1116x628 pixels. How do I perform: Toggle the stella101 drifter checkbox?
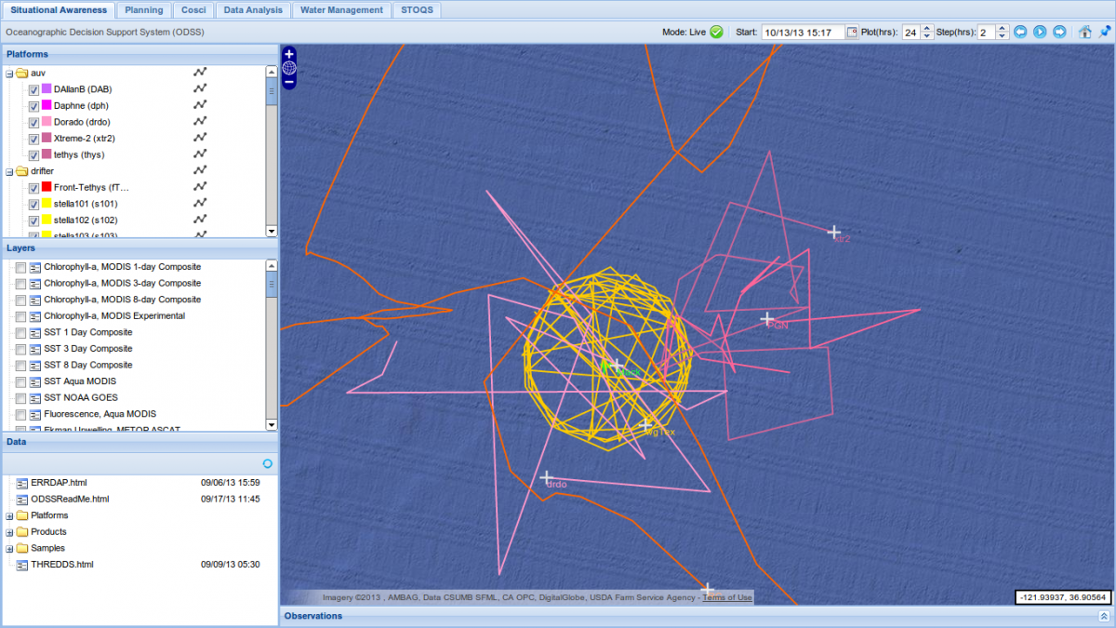34,204
